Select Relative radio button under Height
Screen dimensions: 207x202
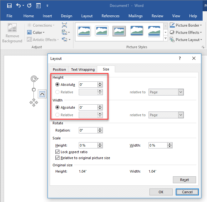[x=57, y=92]
